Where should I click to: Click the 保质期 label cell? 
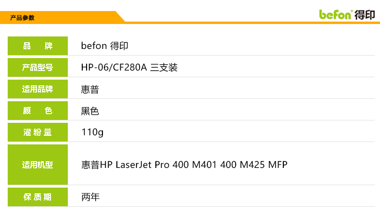point(38,197)
